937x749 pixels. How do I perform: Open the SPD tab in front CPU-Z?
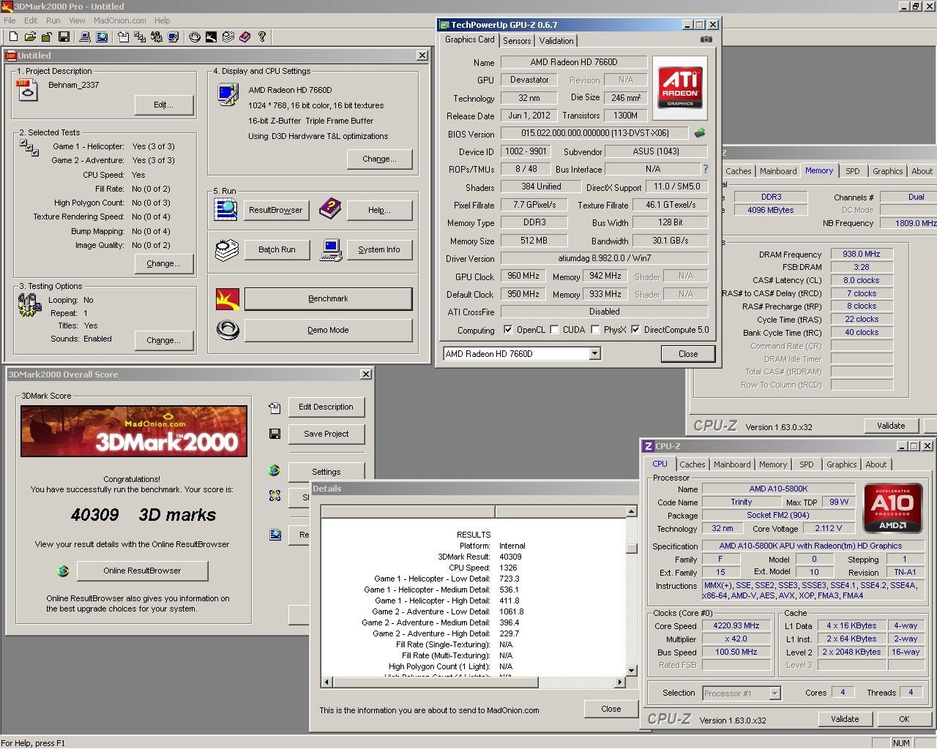tap(806, 464)
